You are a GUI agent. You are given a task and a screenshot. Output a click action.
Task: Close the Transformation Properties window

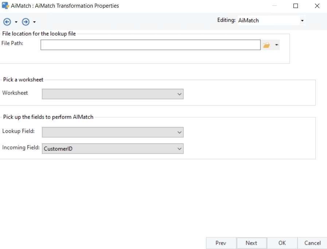click(317, 6)
